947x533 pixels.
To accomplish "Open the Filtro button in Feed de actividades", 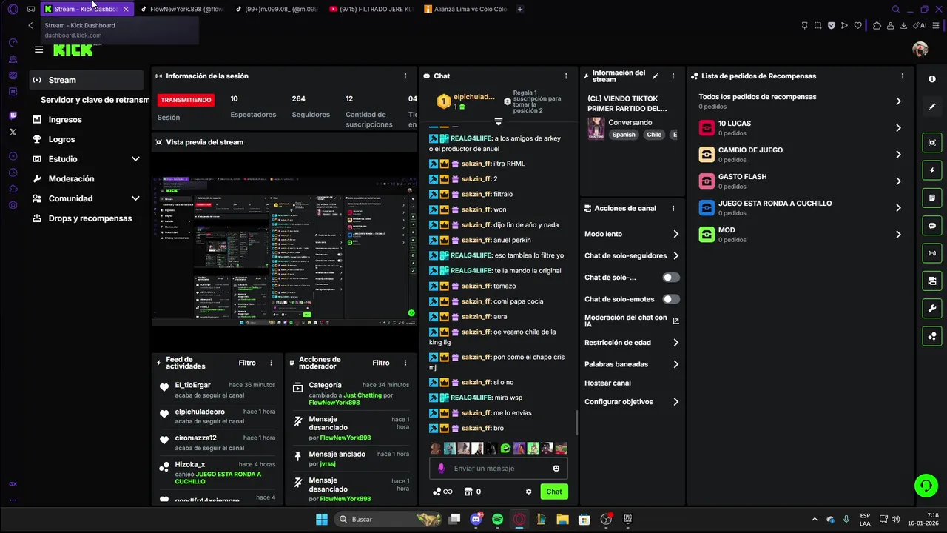I will tap(247, 363).
